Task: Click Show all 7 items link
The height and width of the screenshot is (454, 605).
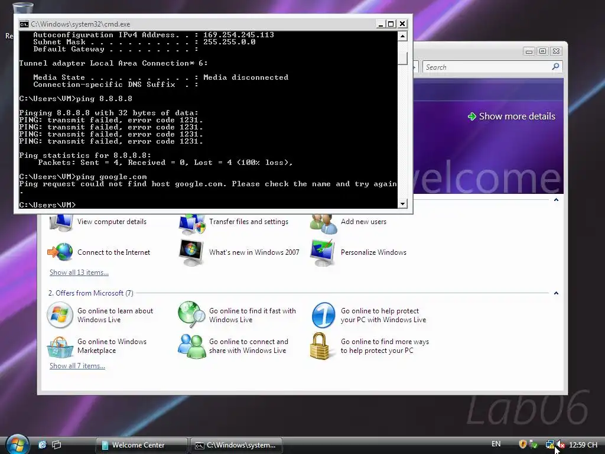Action: (77, 365)
